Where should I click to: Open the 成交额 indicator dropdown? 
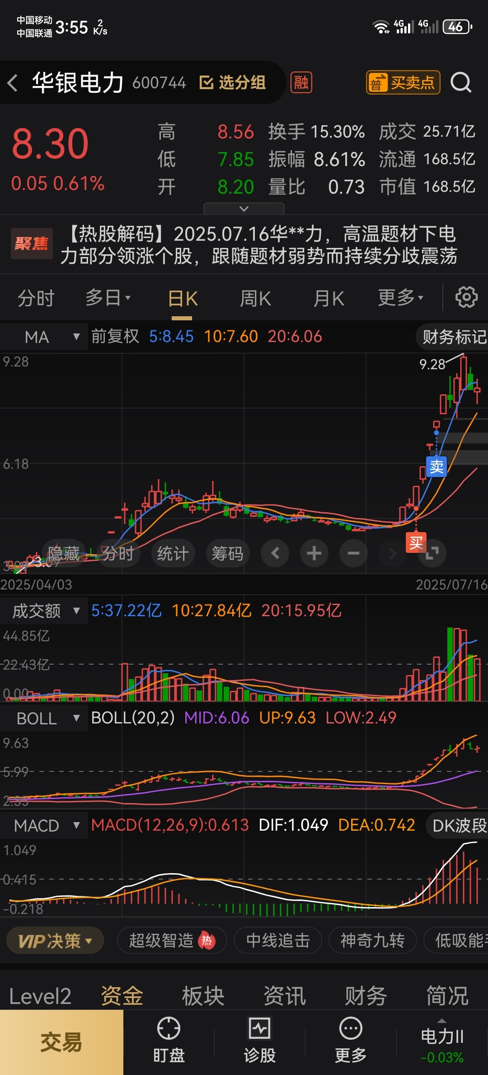click(x=44, y=611)
